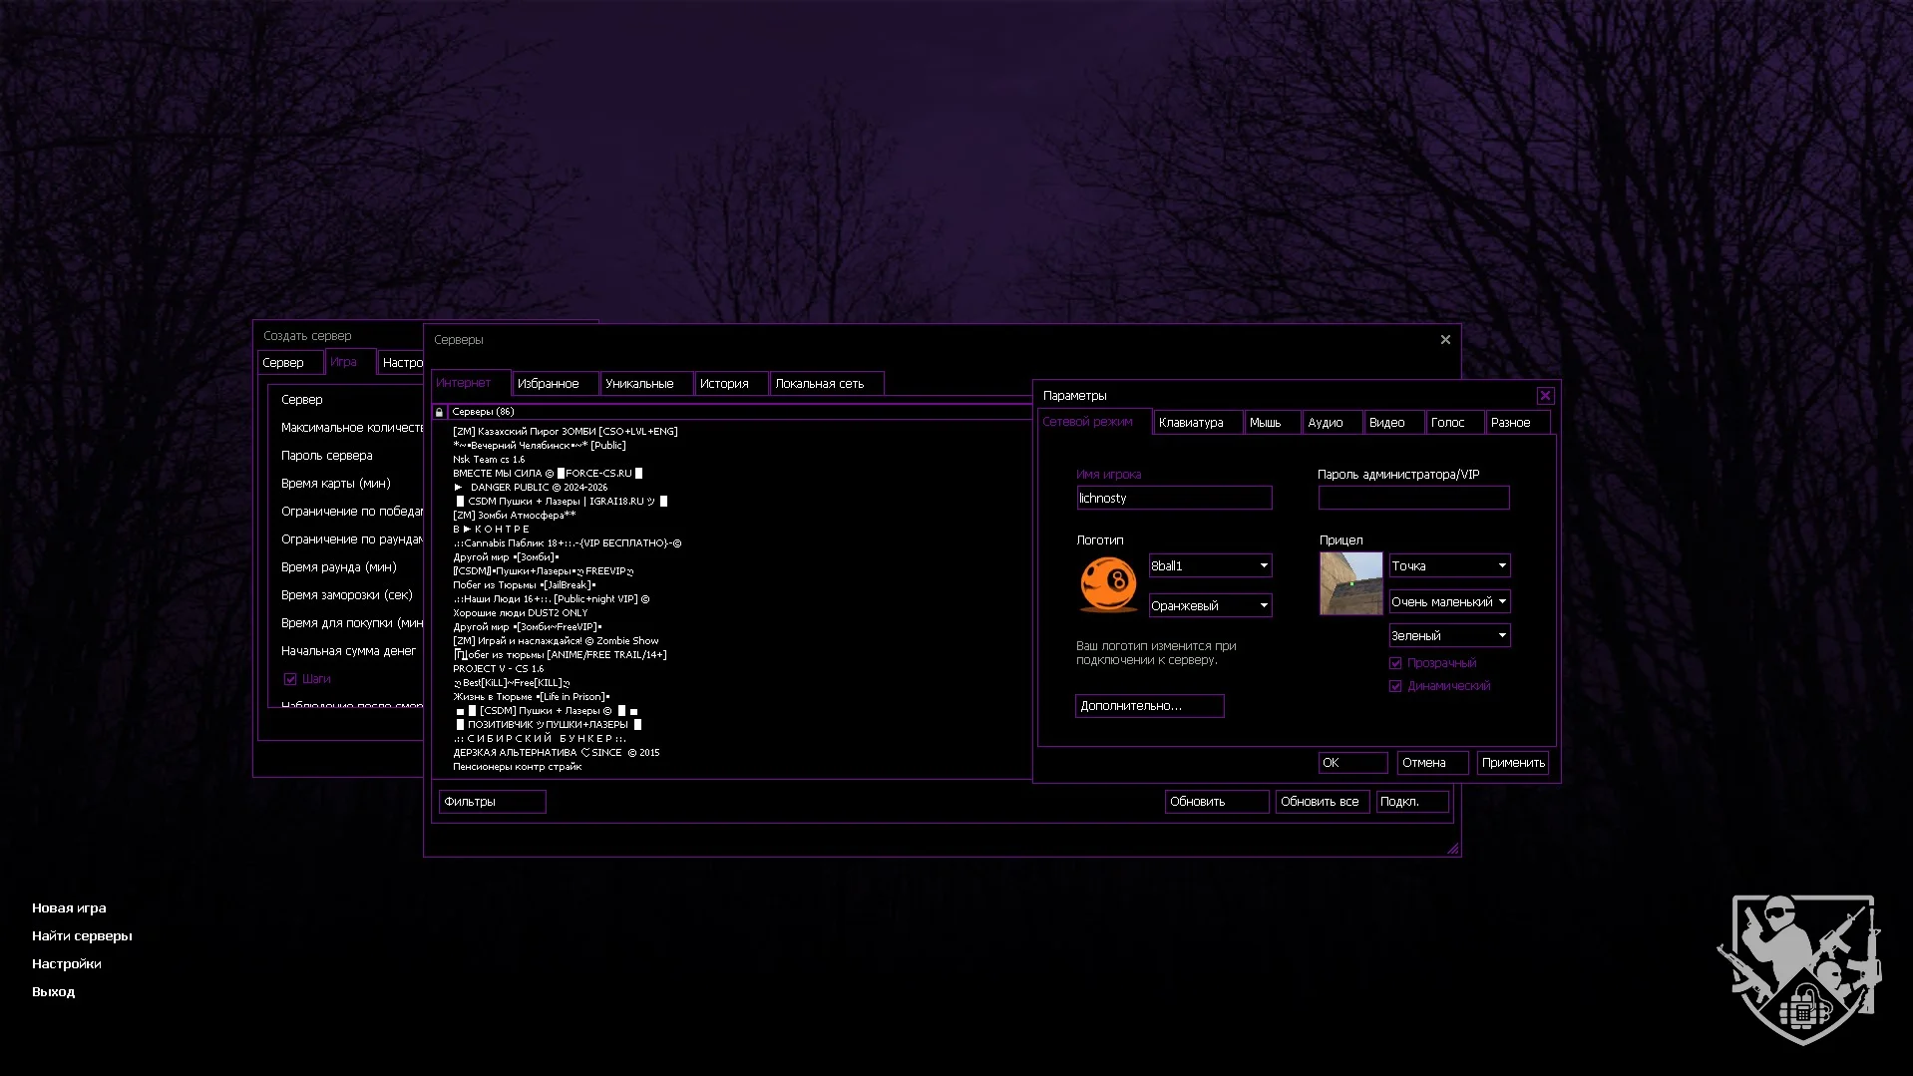The width and height of the screenshot is (1913, 1076).
Task: Click the Обновить все button
Action: [x=1321, y=802]
